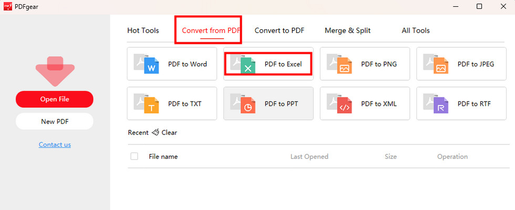Click the PDF to Excel icon
This screenshot has width=515, height=210.
click(243, 63)
